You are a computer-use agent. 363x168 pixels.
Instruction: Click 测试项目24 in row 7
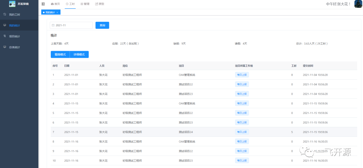[x=186, y=132]
